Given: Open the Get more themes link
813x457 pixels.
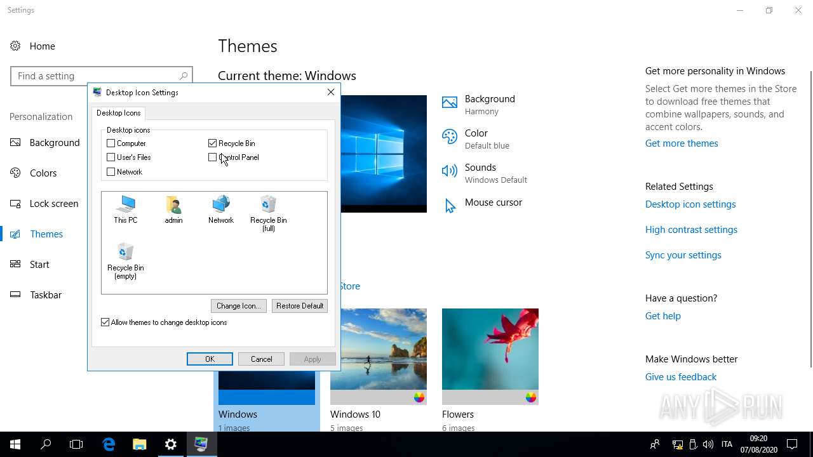Looking at the screenshot, I should (682, 143).
